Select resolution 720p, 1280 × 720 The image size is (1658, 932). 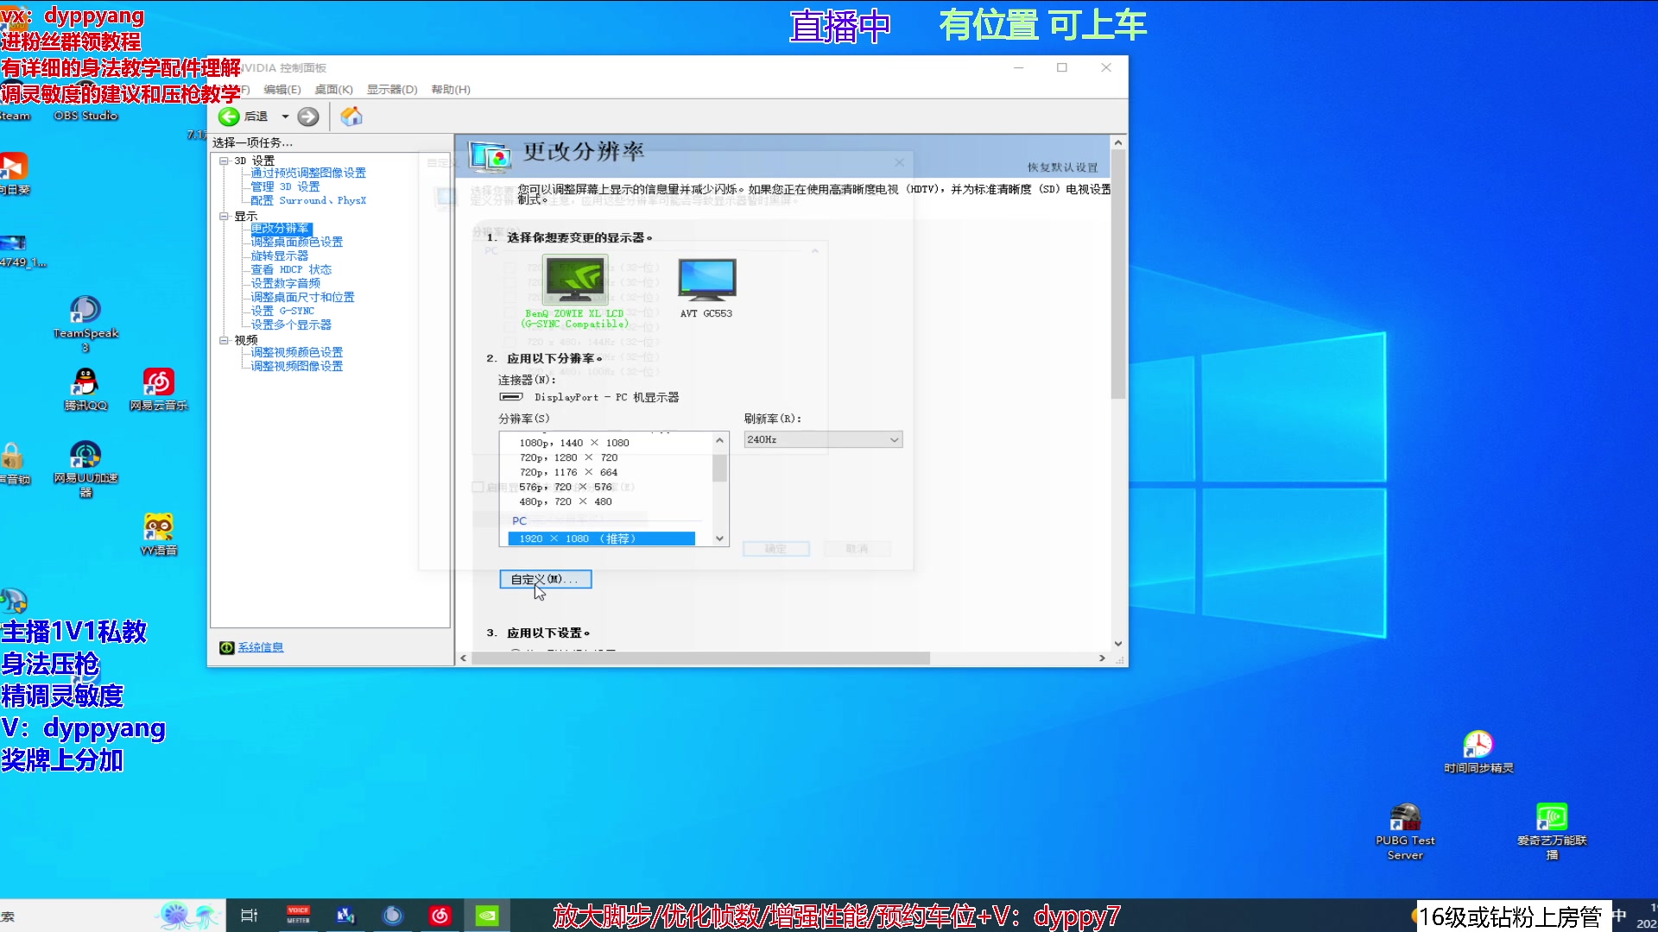[568, 457]
